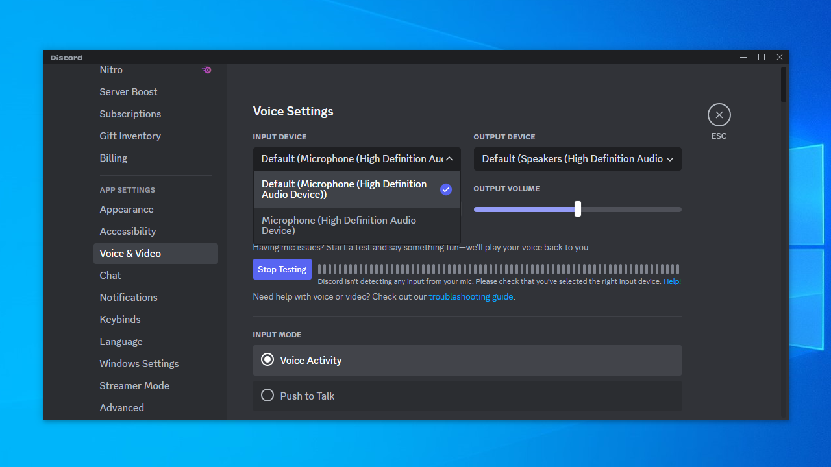Adjust the Output Volume slider handle
The image size is (831, 467).
(x=578, y=209)
